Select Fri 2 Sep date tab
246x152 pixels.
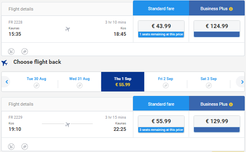point(165,82)
